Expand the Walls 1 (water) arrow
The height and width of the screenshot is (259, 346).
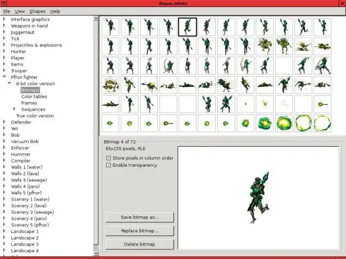pyautogui.click(x=4, y=167)
